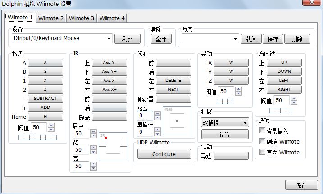Click the empty 修改器 mapping button

[173, 99]
